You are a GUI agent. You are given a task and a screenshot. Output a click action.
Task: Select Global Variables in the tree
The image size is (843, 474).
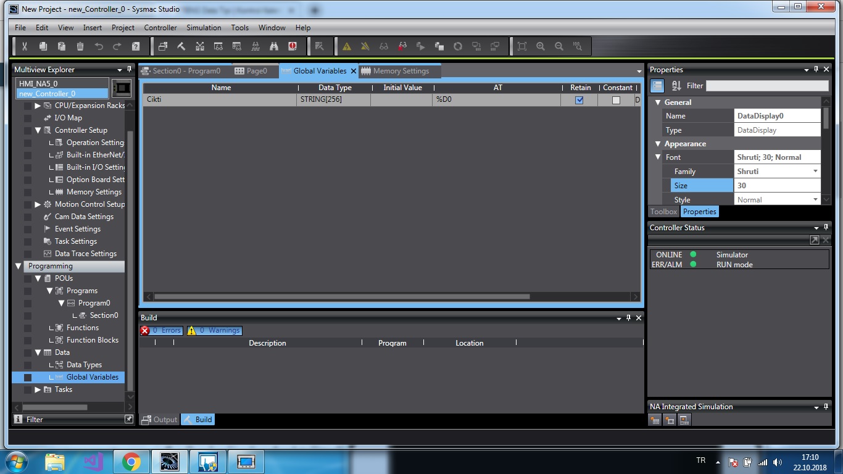click(93, 377)
